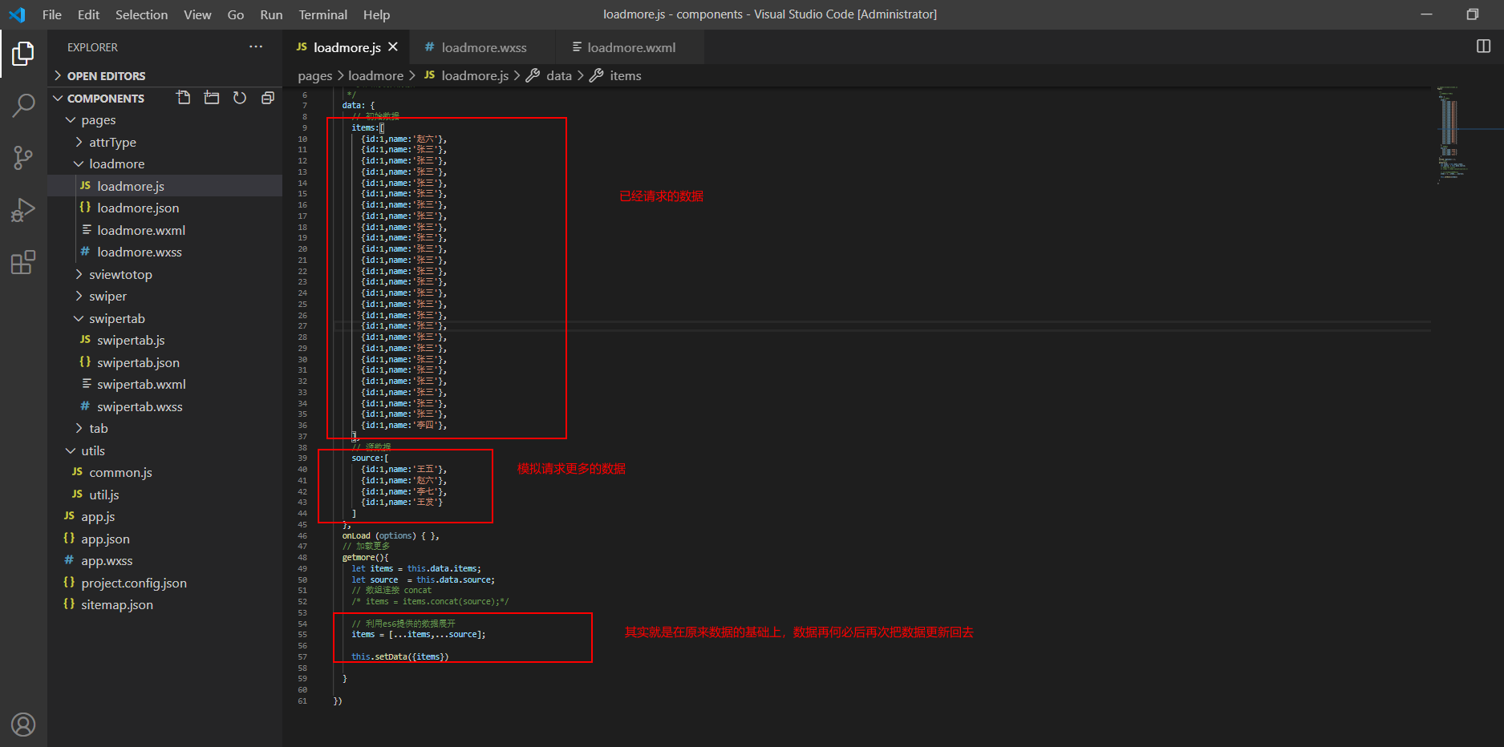Close the loadmore.js editor tab

[x=393, y=47]
